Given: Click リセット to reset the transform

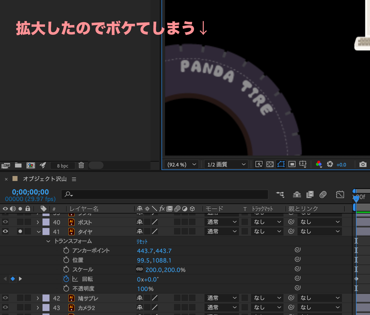Looking at the screenshot, I should [142, 241].
